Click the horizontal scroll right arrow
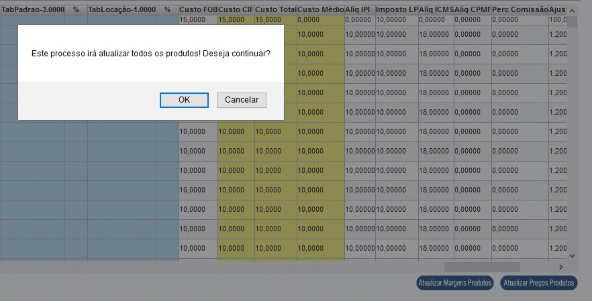Image resolution: width=592 pixels, height=301 pixels. tap(561, 267)
